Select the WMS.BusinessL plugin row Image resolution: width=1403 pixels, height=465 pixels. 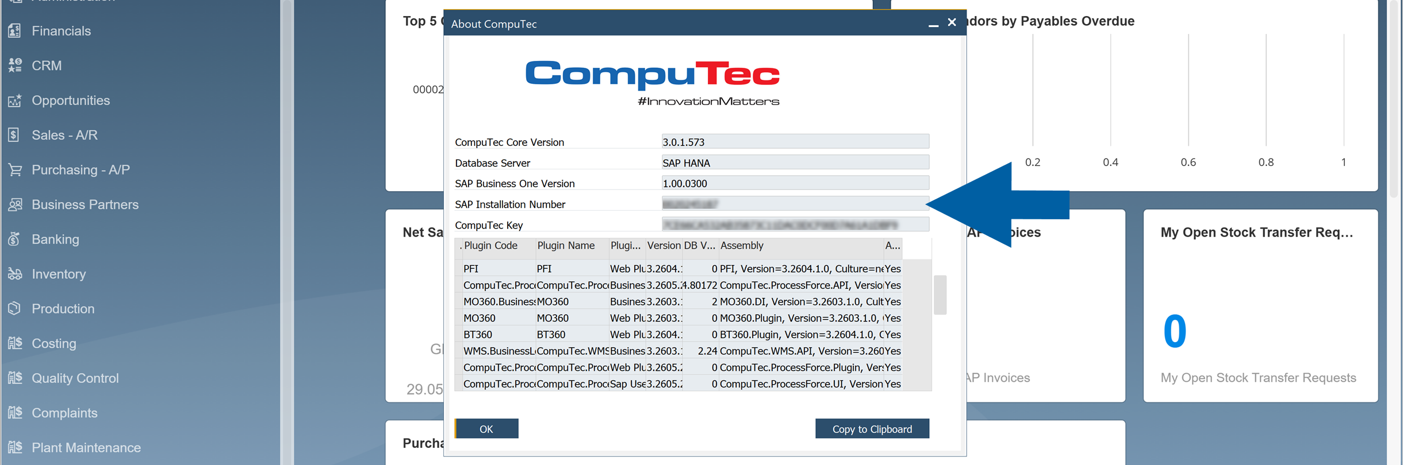[x=682, y=351]
